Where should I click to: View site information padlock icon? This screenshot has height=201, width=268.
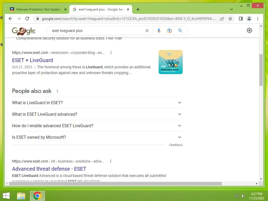point(38,19)
